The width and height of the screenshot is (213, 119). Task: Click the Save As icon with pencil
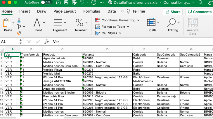(74, 2)
